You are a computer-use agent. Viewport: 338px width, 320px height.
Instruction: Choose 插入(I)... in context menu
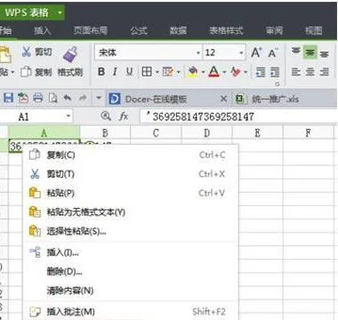click(x=131, y=252)
